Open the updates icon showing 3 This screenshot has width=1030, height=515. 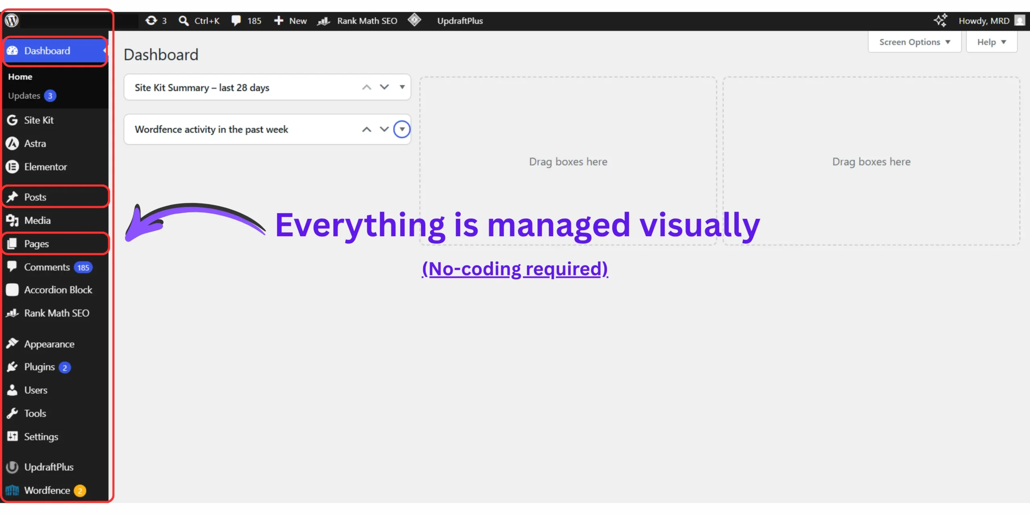[x=151, y=21]
